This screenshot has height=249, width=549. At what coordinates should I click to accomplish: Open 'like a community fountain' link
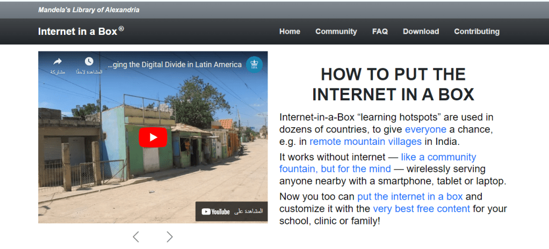coord(378,163)
